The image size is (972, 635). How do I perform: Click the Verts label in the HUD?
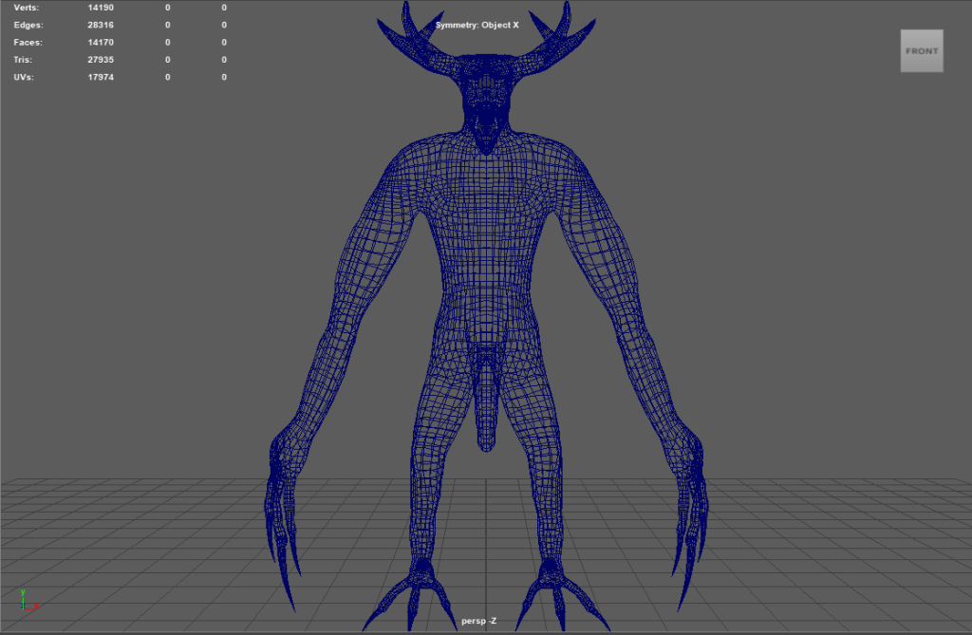(27, 8)
